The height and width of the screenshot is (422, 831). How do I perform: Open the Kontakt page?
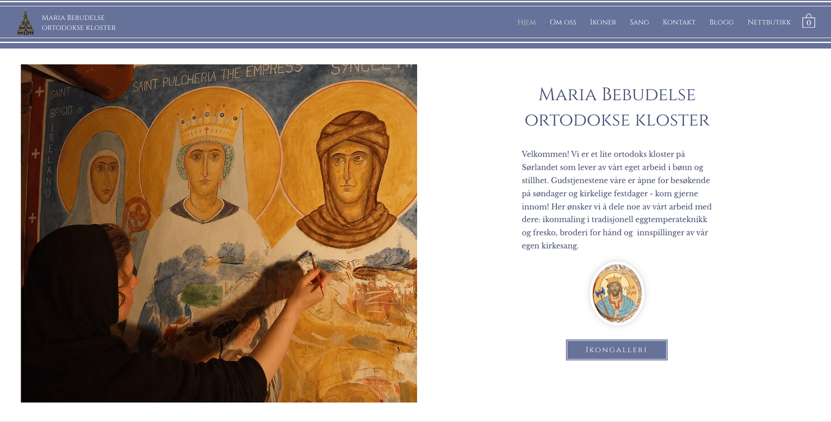click(x=679, y=22)
